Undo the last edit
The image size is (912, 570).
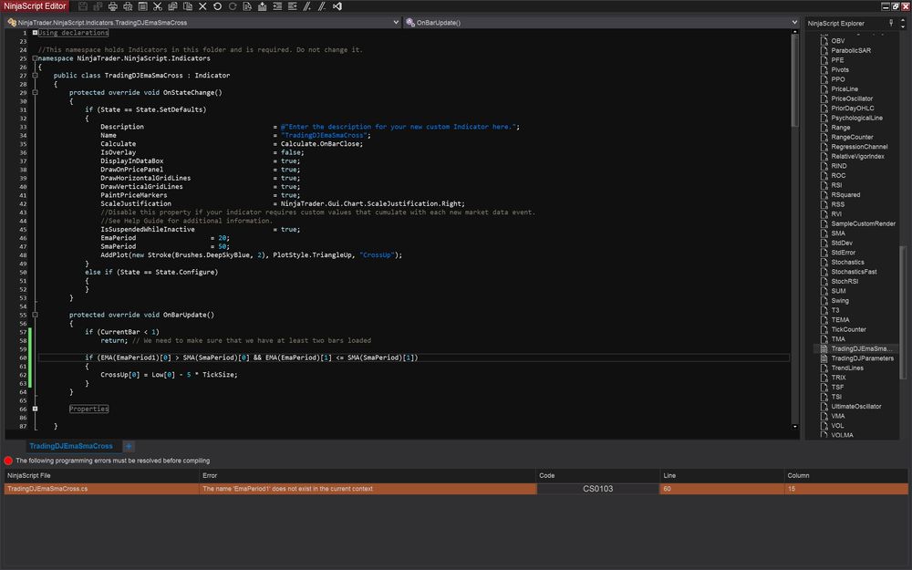click(x=217, y=5)
